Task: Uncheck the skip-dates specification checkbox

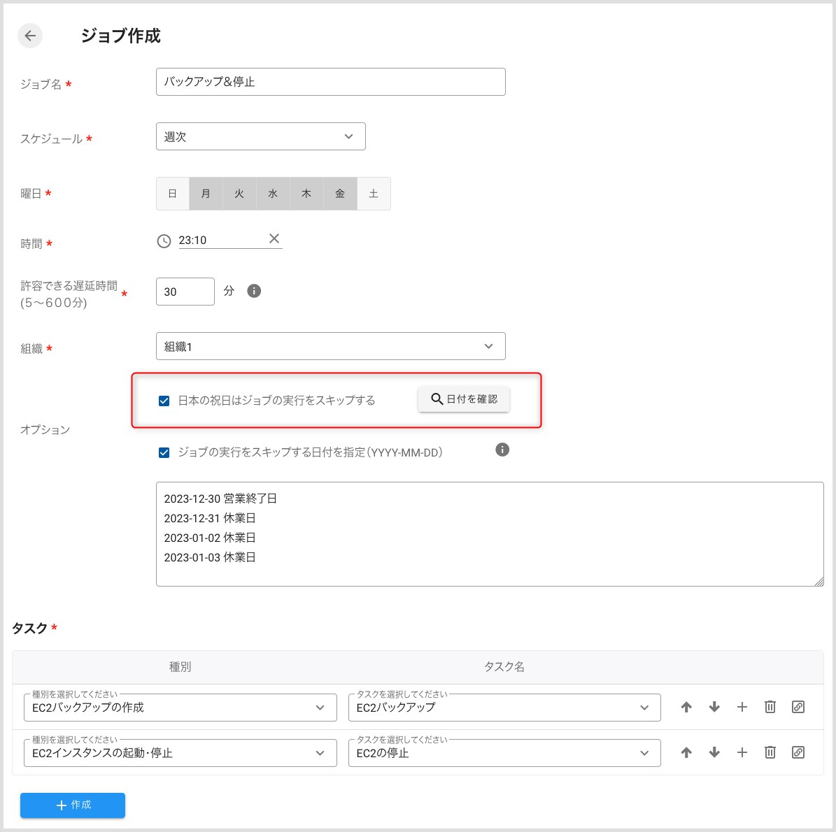Action: [164, 452]
